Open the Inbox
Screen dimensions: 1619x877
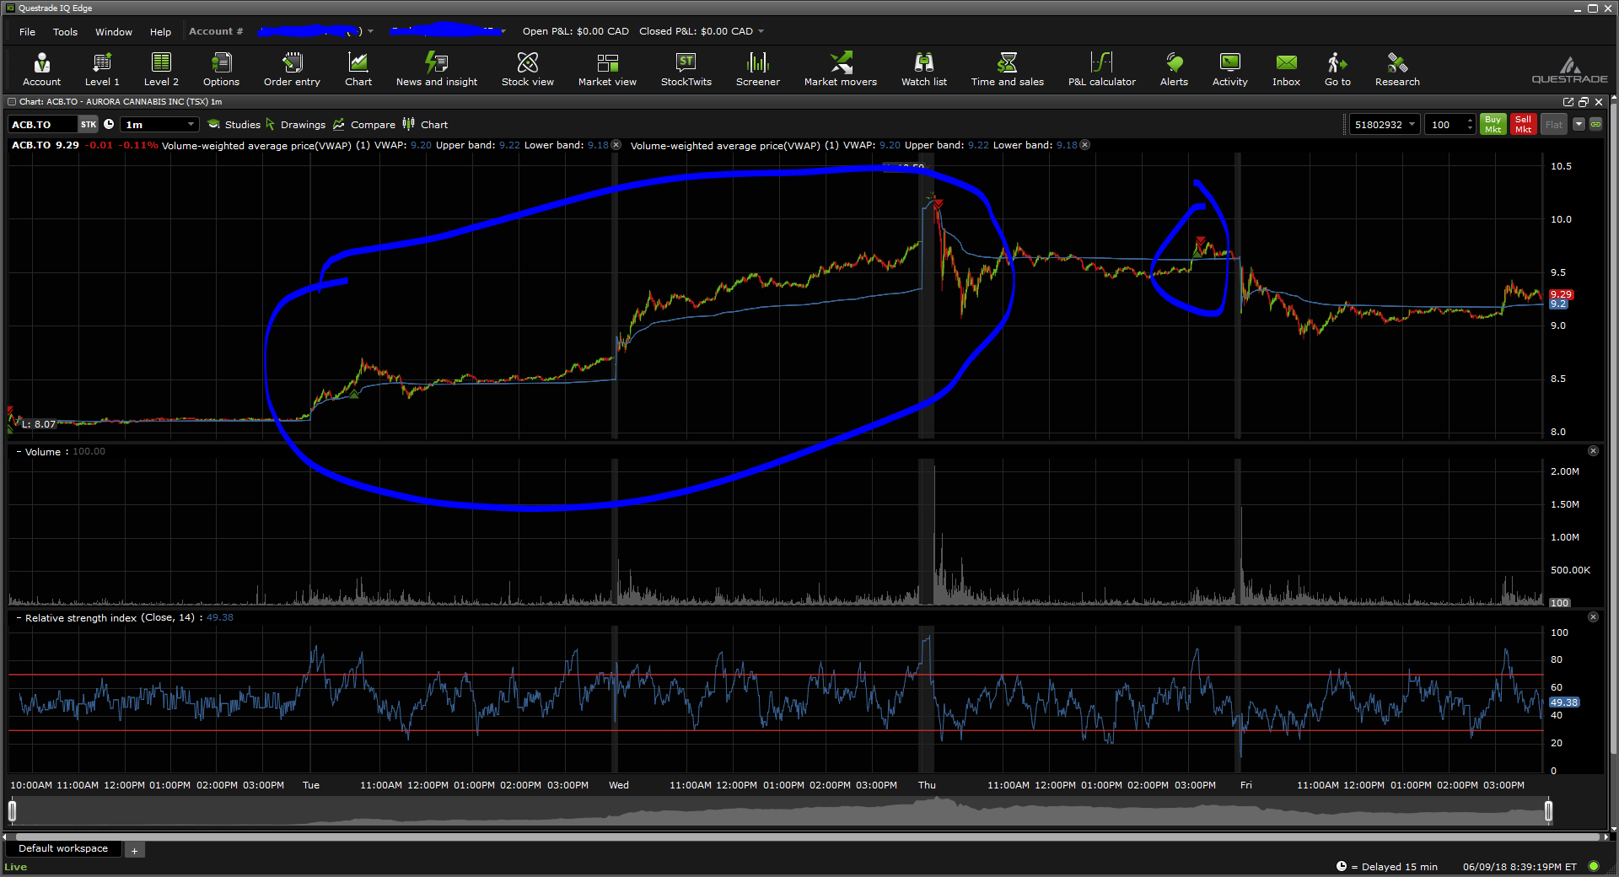1287,69
